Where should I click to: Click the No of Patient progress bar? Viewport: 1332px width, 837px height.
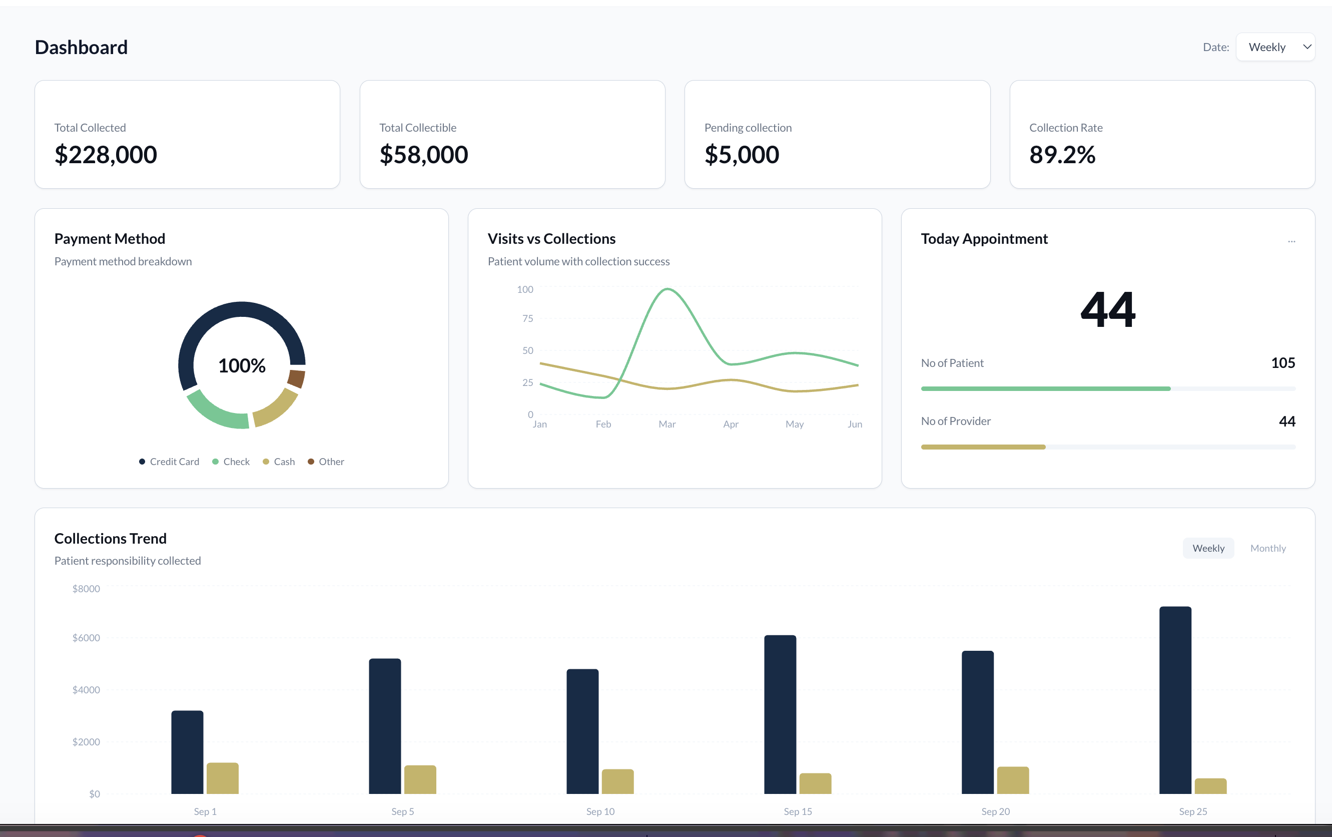click(1045, 388)
